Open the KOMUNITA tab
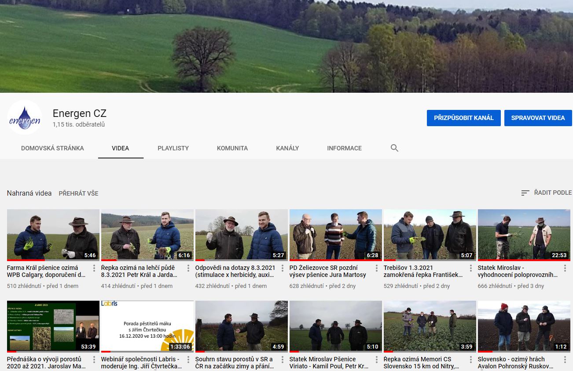573x371 pixels. point(232,148)
